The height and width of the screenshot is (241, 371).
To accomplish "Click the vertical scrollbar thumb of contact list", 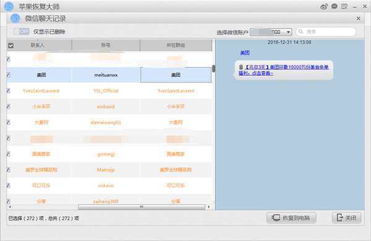I will tap(214, 68).
